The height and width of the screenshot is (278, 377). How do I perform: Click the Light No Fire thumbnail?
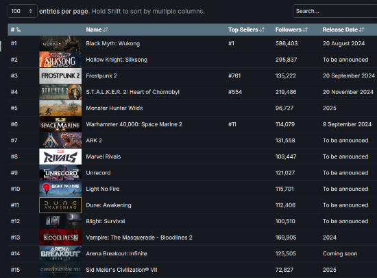60,189
